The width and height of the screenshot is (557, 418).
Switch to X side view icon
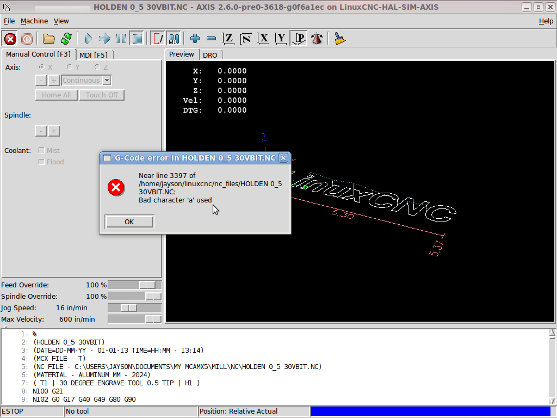coord(263,39)
